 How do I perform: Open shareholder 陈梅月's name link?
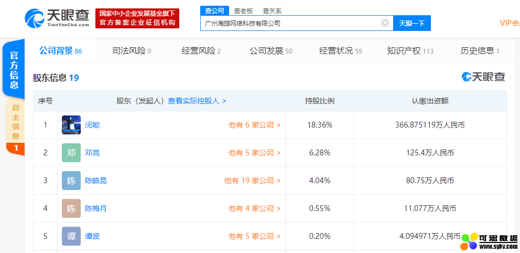click(x=96, y=208)
